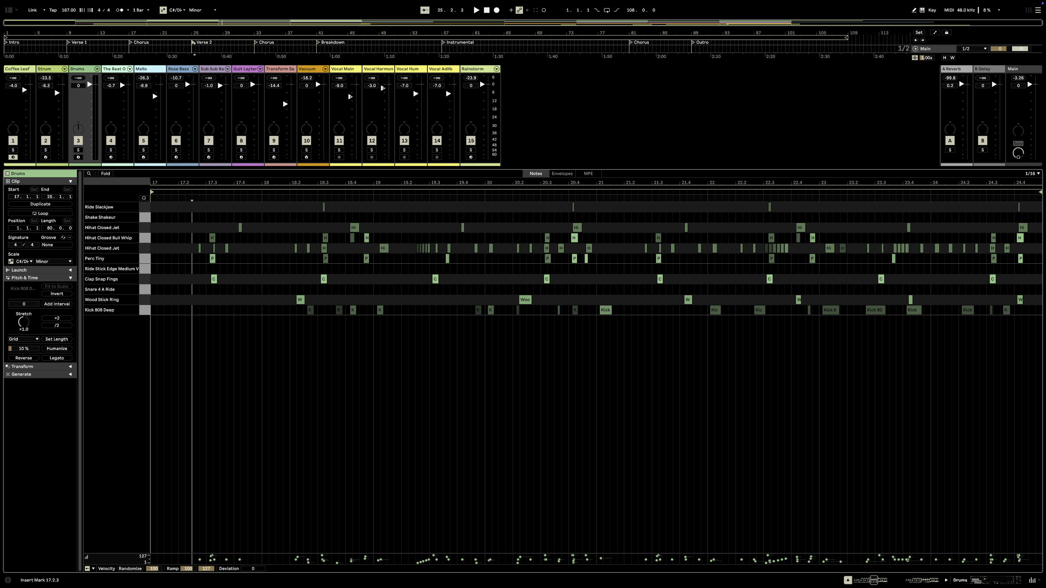Click the Tap tempo button
This screenshot has width=1046, height=588.
pos(53,10)
